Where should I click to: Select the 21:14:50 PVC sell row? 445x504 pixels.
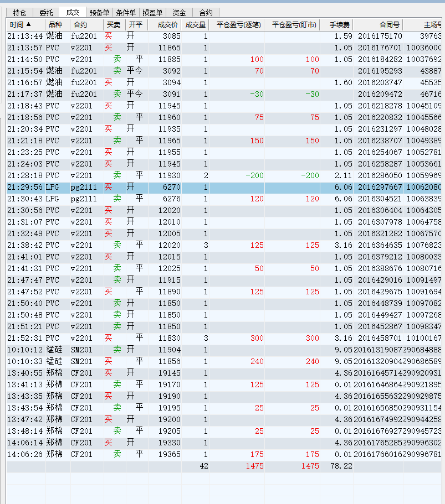click(x=224, y=59)
